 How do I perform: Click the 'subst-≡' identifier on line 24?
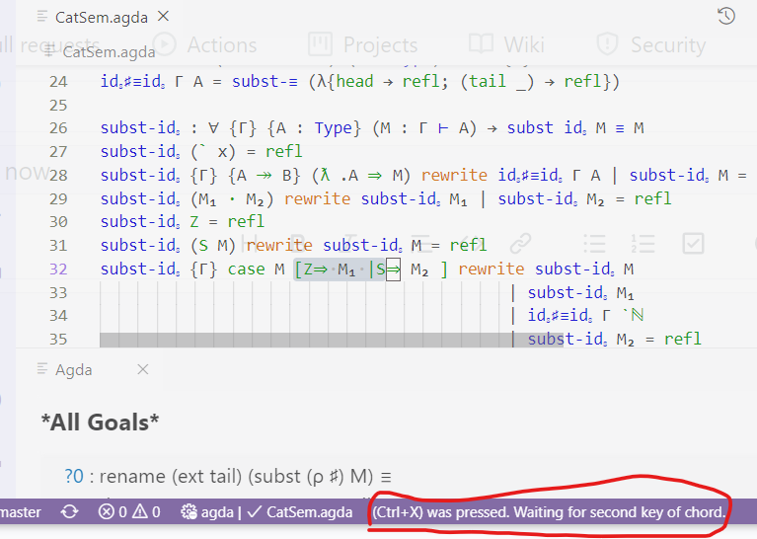click(265, 82)
